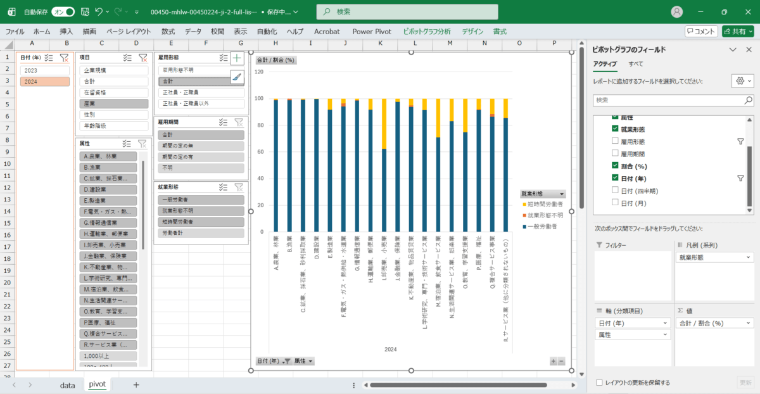Toggle multi-select on 項目 slicer
The width and height of the screenshot is (760, 394).
coord(127,58)
